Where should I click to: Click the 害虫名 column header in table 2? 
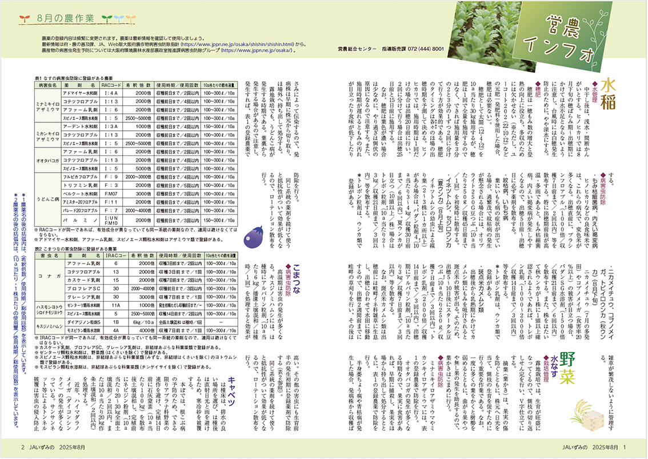point(50,256)
